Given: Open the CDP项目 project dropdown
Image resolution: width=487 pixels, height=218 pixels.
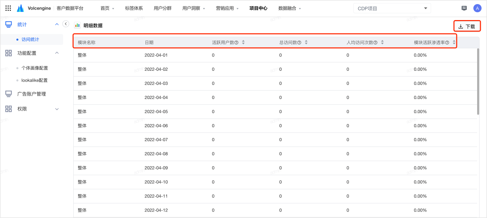Looking at the screenshot, I should point(392,8).
